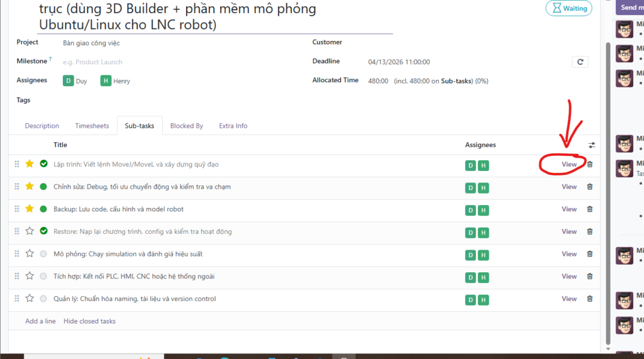
Task: Toggle priority star on Tích hợp sub-task
Action: point(30,277)
